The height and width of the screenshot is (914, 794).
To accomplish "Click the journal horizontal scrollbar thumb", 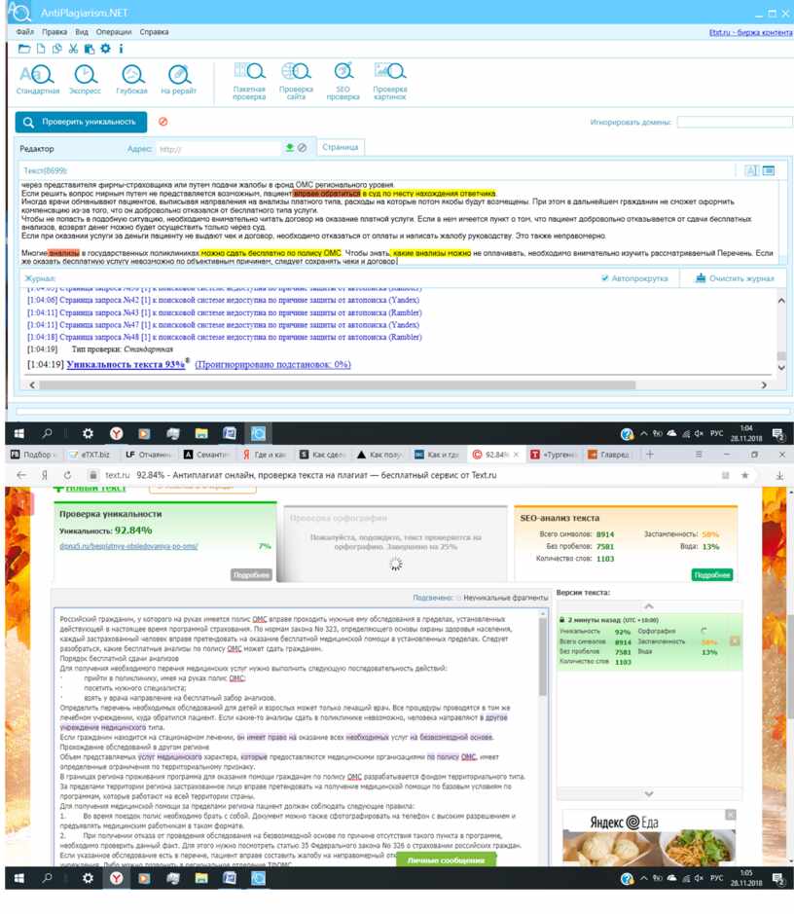I will pos(338,385).
